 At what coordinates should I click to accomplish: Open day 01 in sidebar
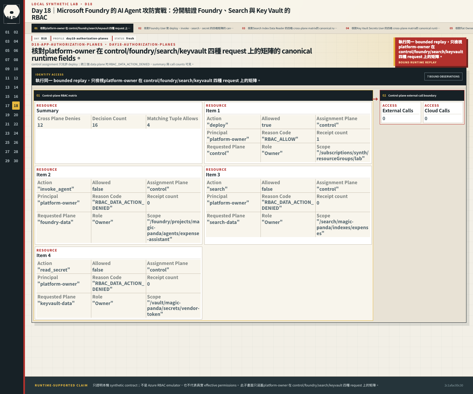point(7,32)
